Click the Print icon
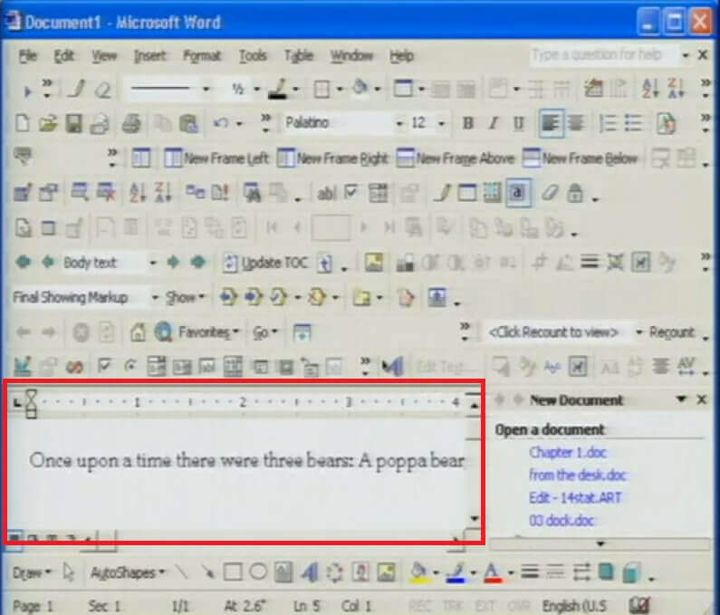 pos(131,123)
